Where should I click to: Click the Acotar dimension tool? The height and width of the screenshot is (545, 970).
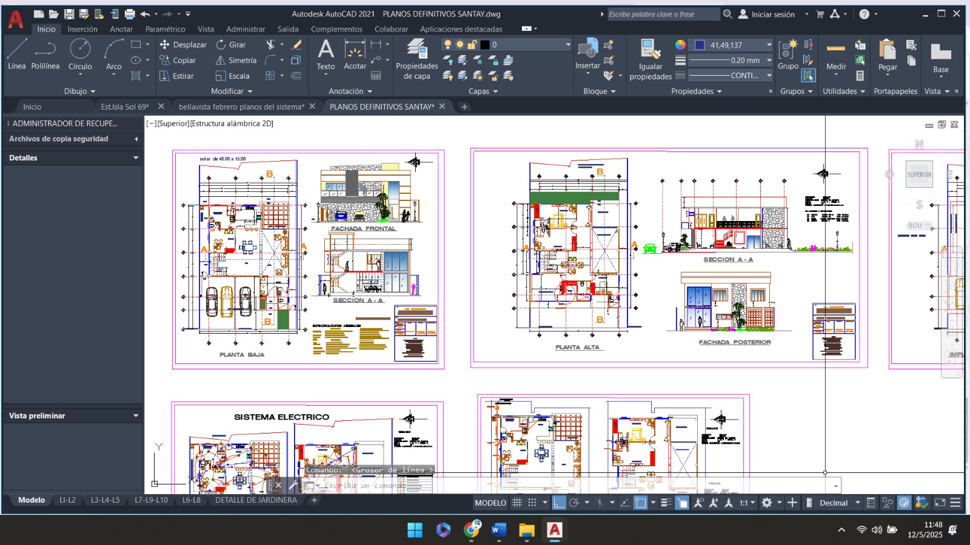tap(355, 54)
